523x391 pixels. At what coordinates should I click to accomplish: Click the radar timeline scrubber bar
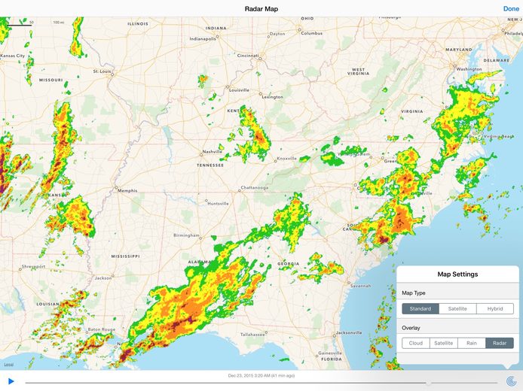click(261, 383)
